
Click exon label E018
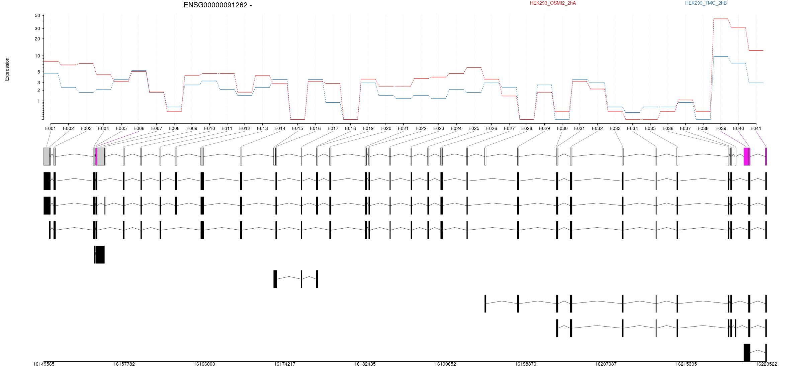tap(350, 128)
